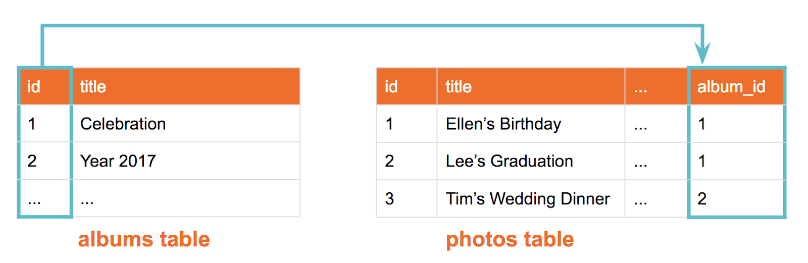This screenshot has height=263, width=808.
Task: Click photos id cell containing 3
Action: pyautogui.click(x=407, y=198)
